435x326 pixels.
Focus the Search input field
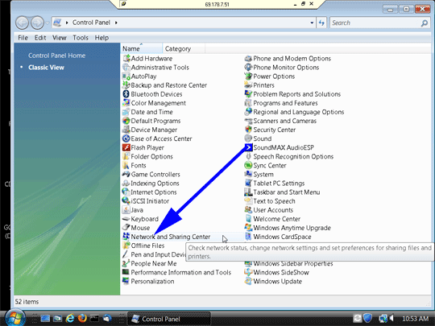tap(375, 23)
